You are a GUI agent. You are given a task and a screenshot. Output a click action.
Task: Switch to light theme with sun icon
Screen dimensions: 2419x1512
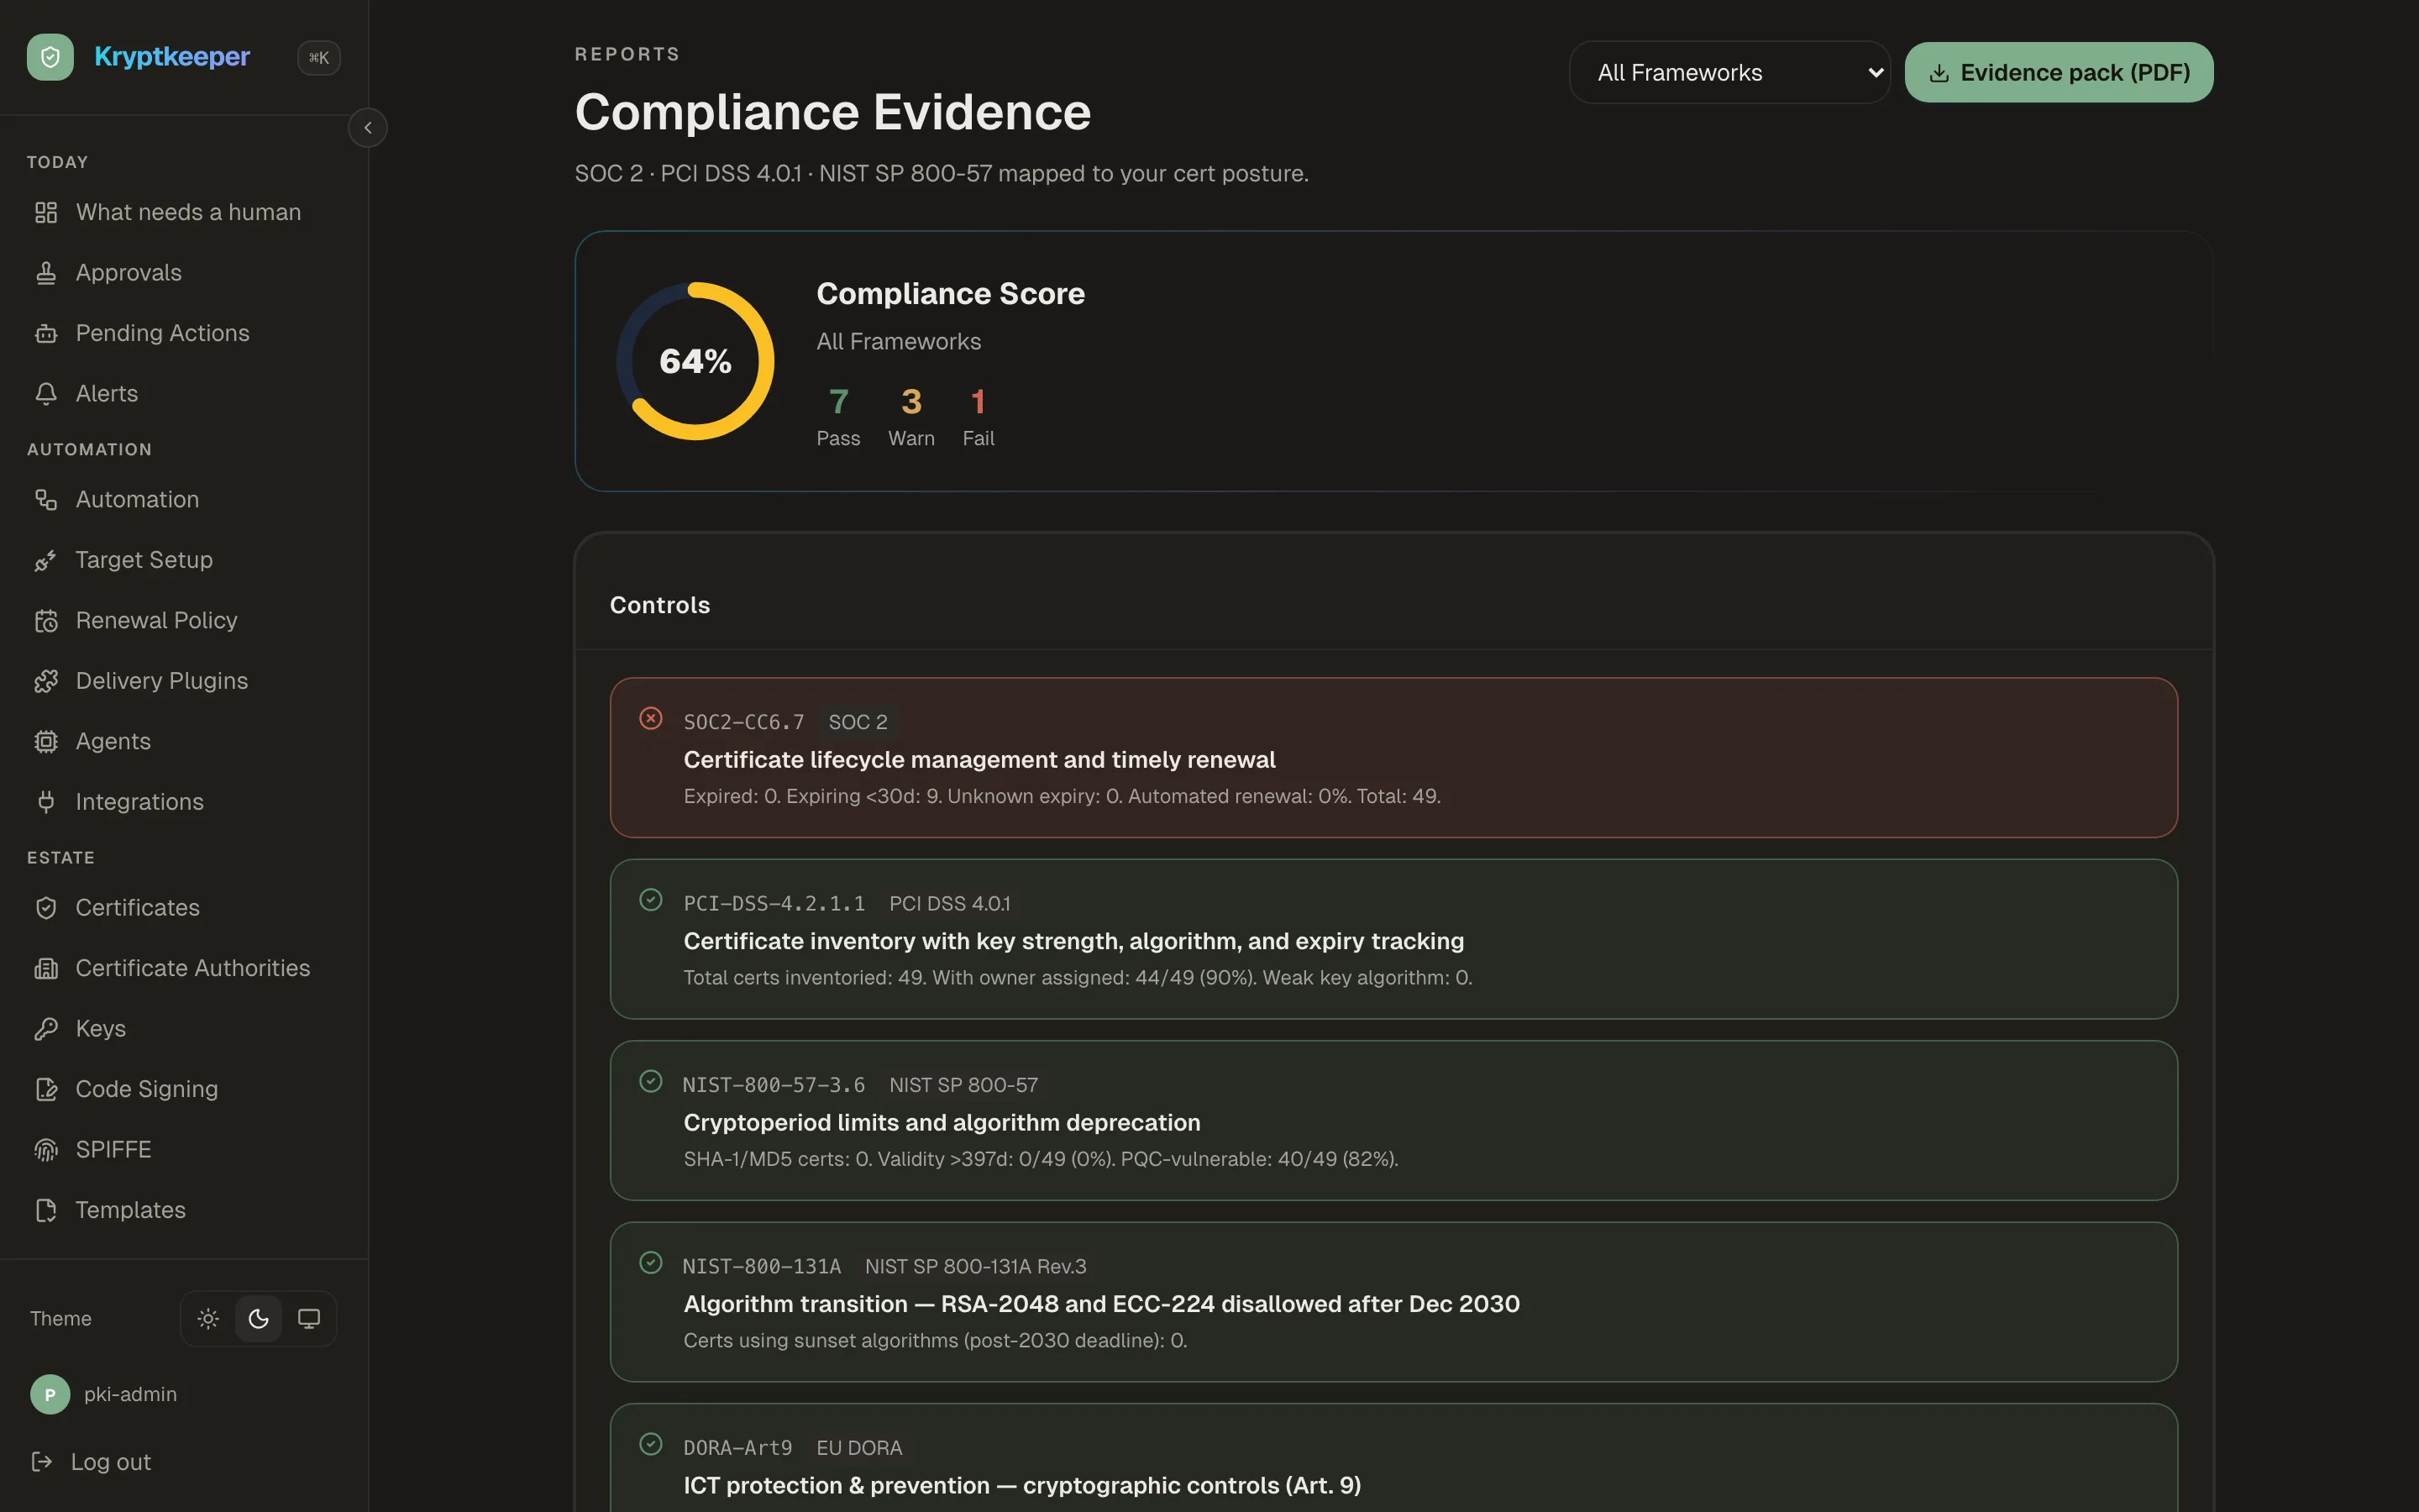(x=208, y=1319)
